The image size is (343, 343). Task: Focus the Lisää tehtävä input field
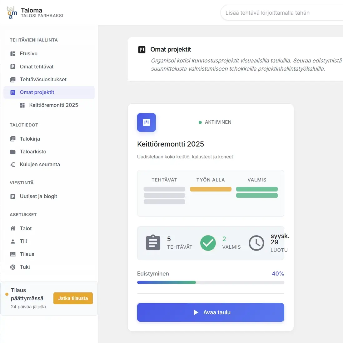coord(281,13)
